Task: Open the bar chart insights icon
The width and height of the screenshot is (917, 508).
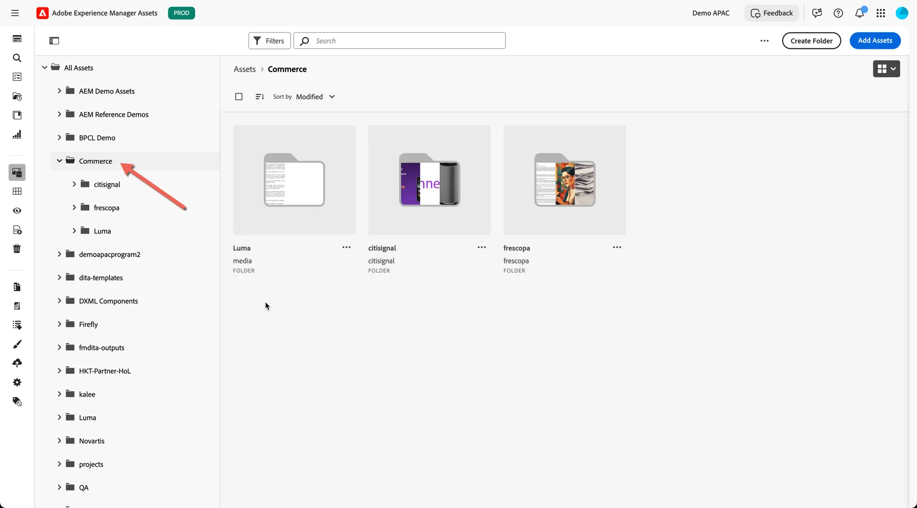Action: 17,134
